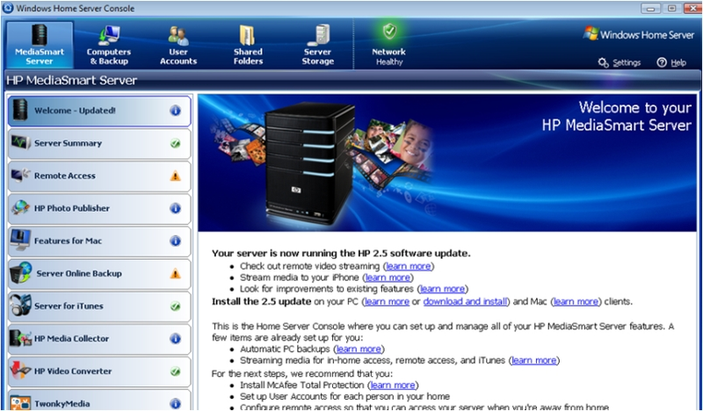Click green check on Server for iTunes
The height and width of the screenshot is (411, 703).
point(175,306)
